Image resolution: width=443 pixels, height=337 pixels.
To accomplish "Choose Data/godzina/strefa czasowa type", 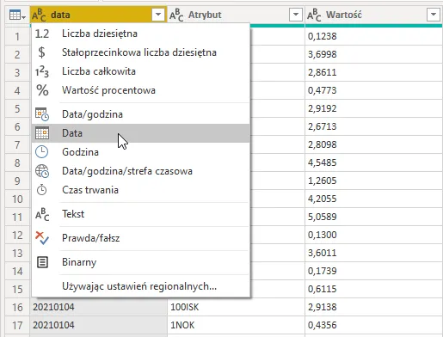I will tap(140, 171).
